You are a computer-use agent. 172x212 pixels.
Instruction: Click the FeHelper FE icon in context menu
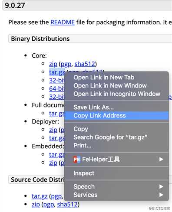76,160
